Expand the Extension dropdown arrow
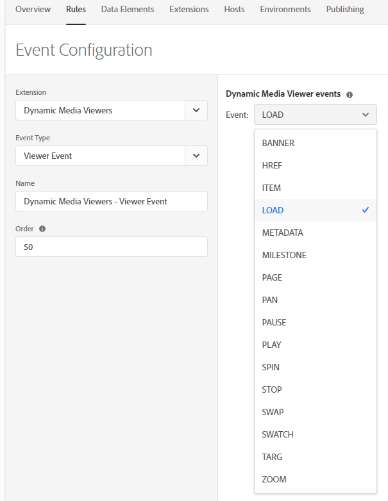Viewport: 388px width, 501px height. pos(196,110)
